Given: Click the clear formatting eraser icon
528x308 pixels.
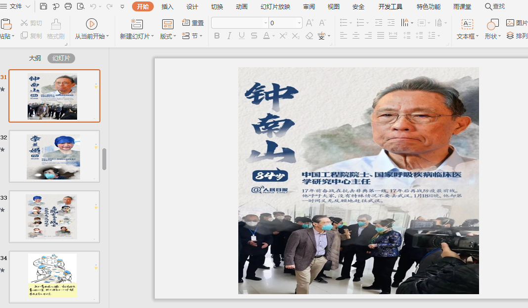Looking at the screenshot, I should 309,36.
